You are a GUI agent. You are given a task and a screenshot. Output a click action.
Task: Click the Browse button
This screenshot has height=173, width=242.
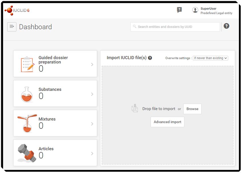pos(192,109)
